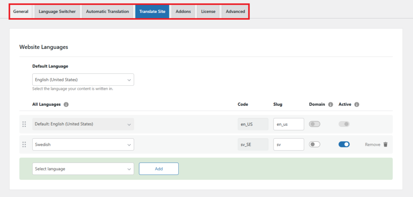Open the Default Language dropdown
413x197 pixels.
[83, 80]
